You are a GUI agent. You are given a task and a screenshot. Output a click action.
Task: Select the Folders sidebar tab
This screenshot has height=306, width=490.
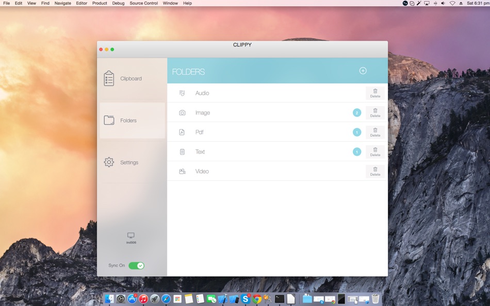click(132, 121)
